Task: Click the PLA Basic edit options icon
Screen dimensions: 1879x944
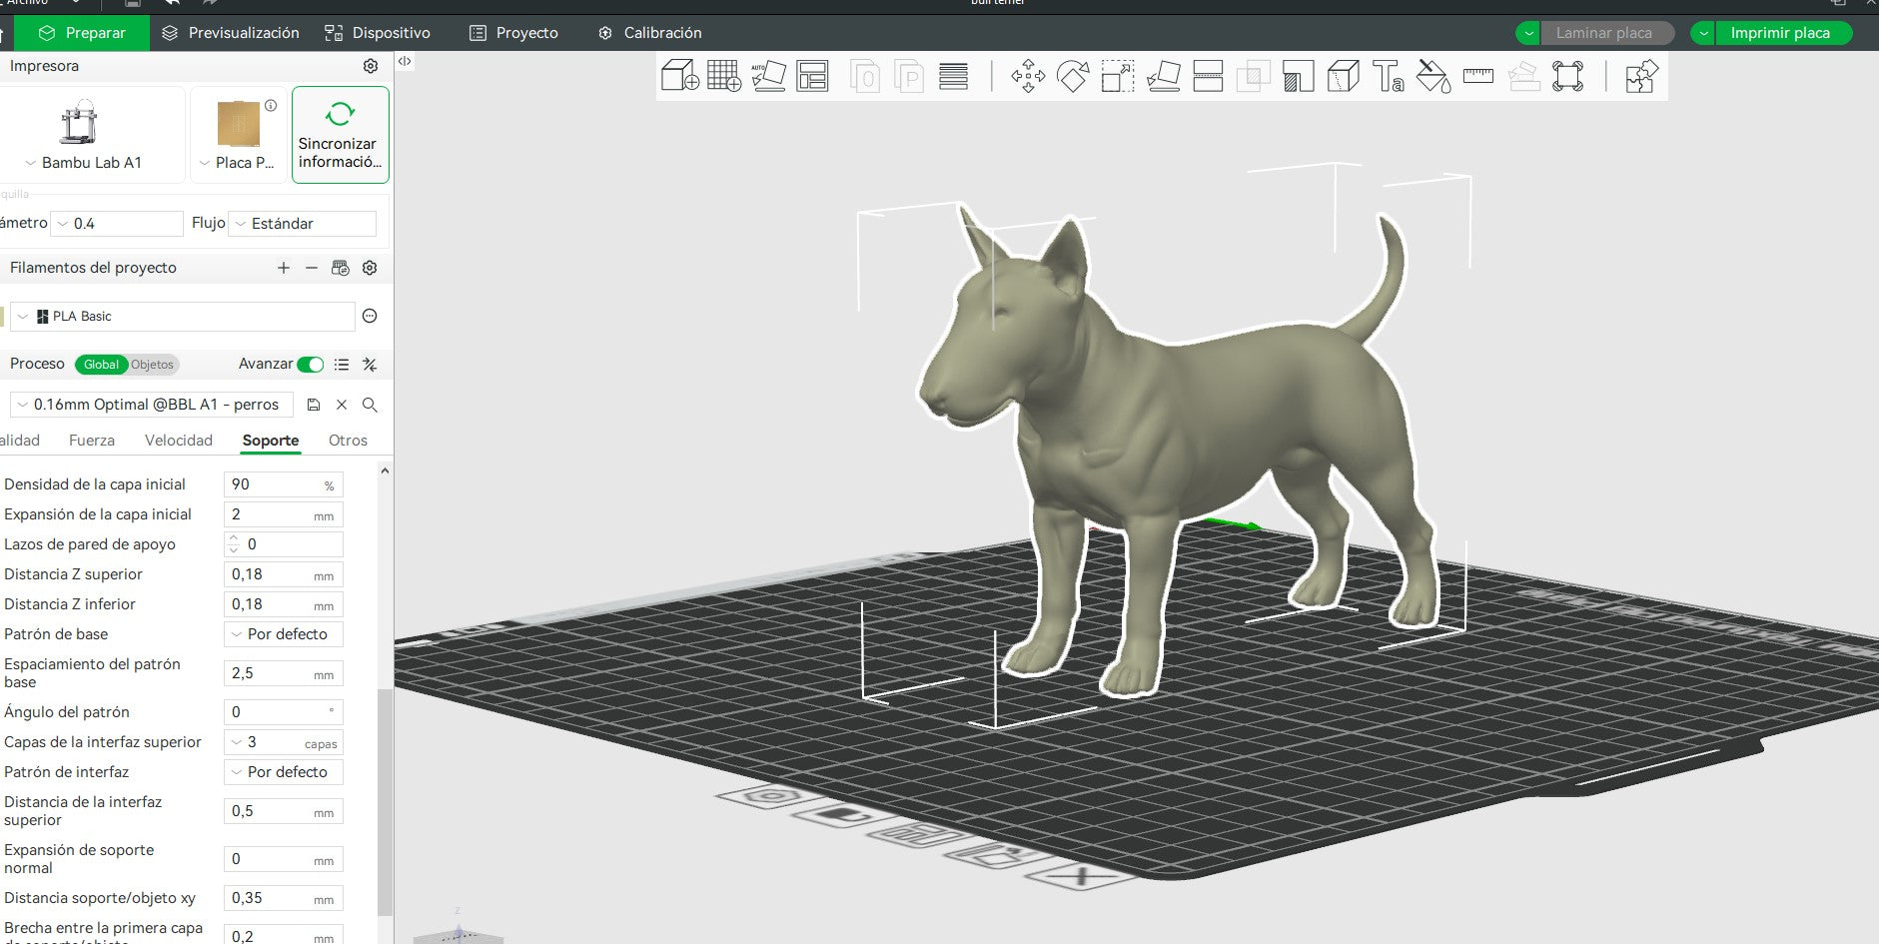Action: click(x=370, y=316)
